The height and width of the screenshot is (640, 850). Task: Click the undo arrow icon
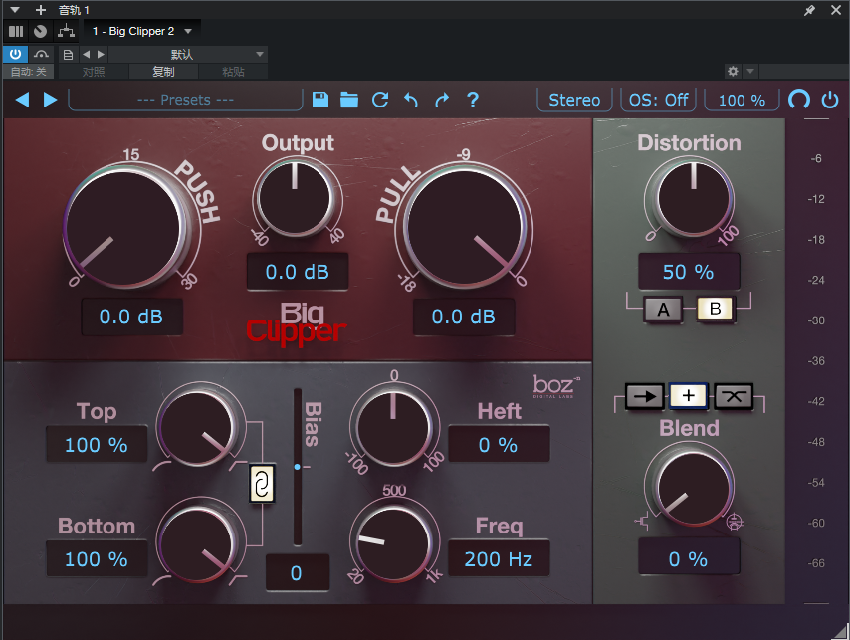[410, 100]
